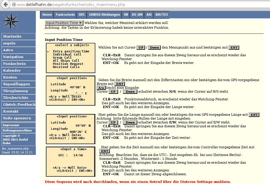Open the Törnplanung sidebar link

[19, 91]
